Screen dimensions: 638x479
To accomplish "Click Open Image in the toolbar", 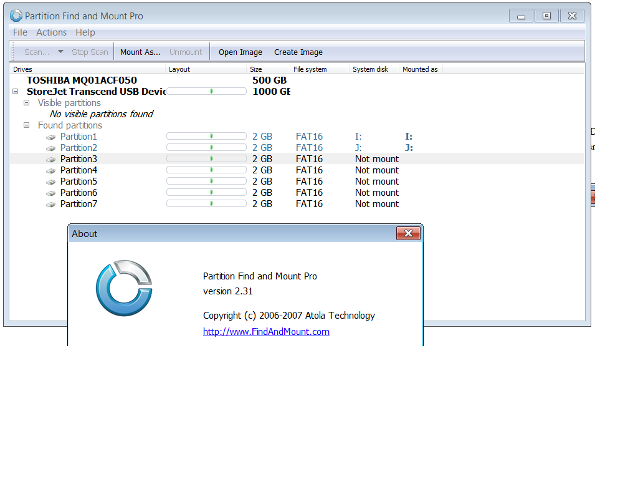I will 240,52.
